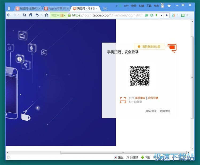Open the green reading book icon

click(x=183, y=15)
